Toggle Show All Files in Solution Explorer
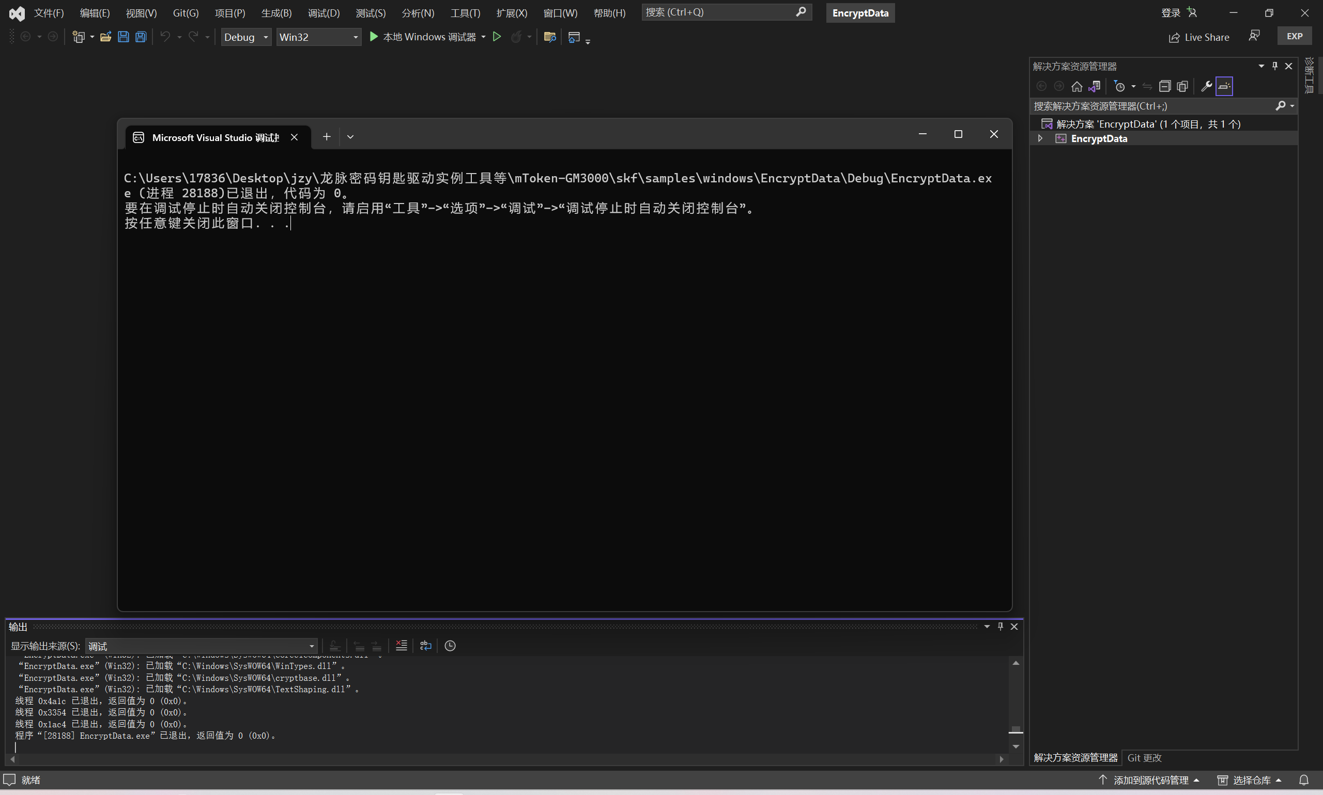The height and width of the screenshot is (795, 1323). [x=1182, y=86]
